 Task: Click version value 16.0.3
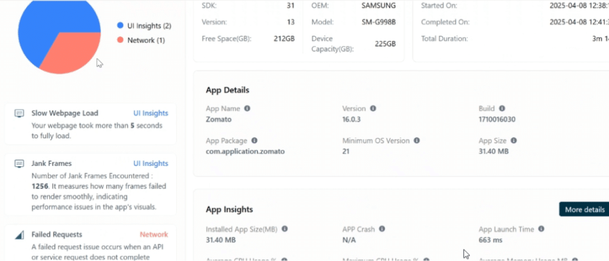[x=351, y=120]
